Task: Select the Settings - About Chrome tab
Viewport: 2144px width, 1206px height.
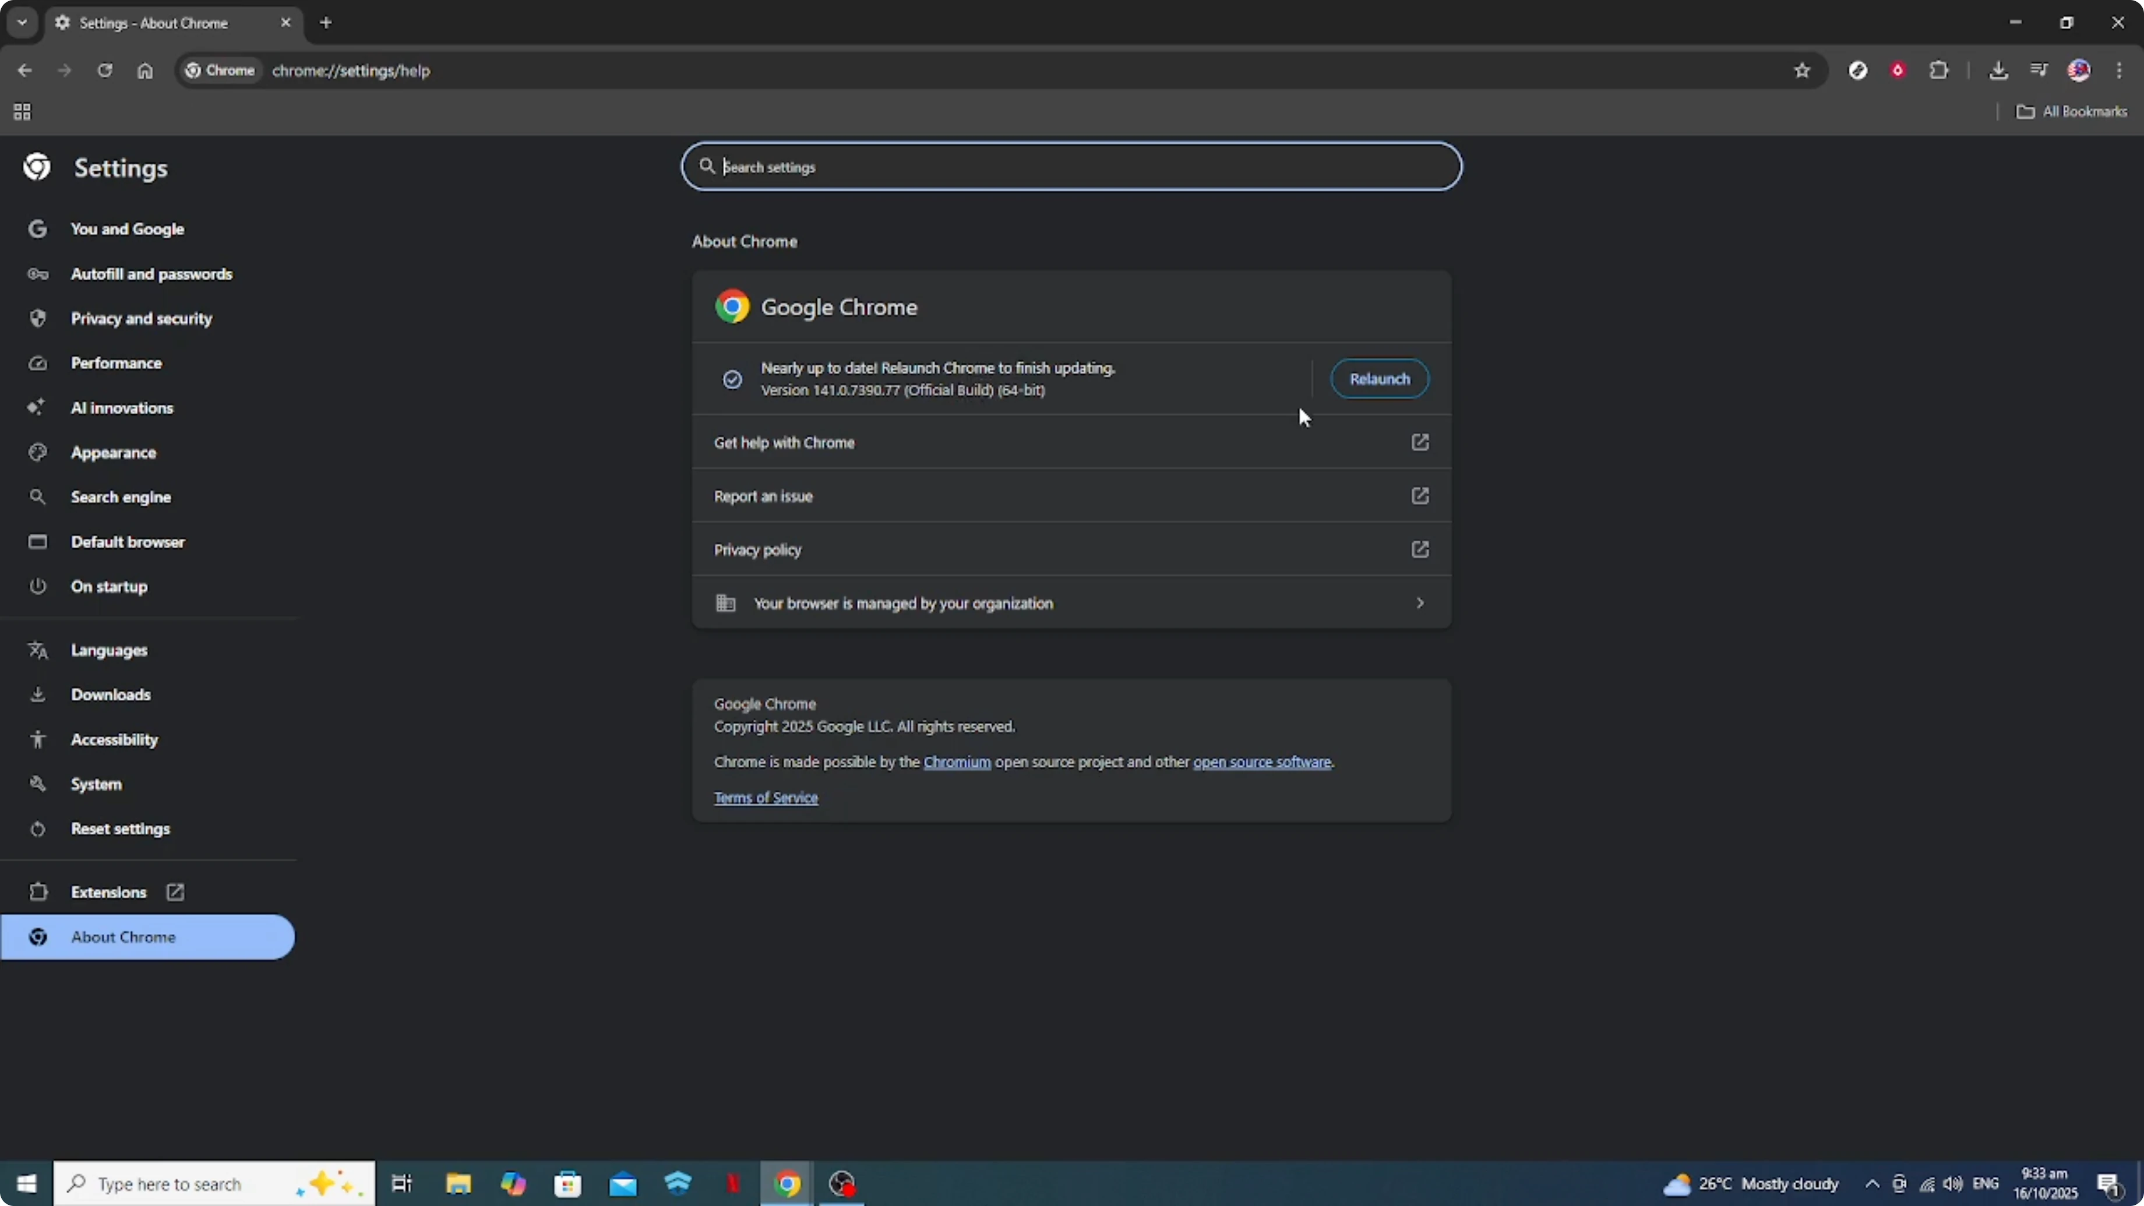Action: (x=167, y=23)
